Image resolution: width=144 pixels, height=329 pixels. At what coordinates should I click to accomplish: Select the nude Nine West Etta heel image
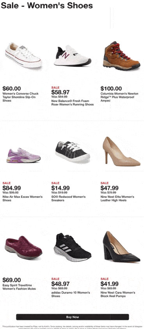coord(121,151)
